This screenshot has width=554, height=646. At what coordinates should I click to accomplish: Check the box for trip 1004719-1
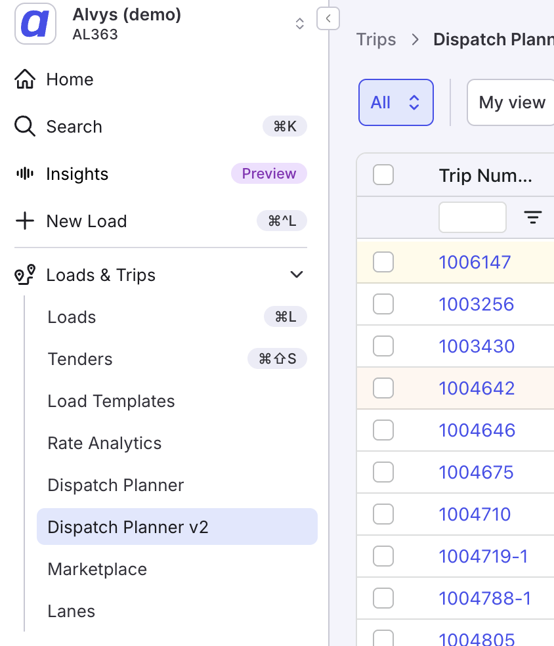click(383, 556)
